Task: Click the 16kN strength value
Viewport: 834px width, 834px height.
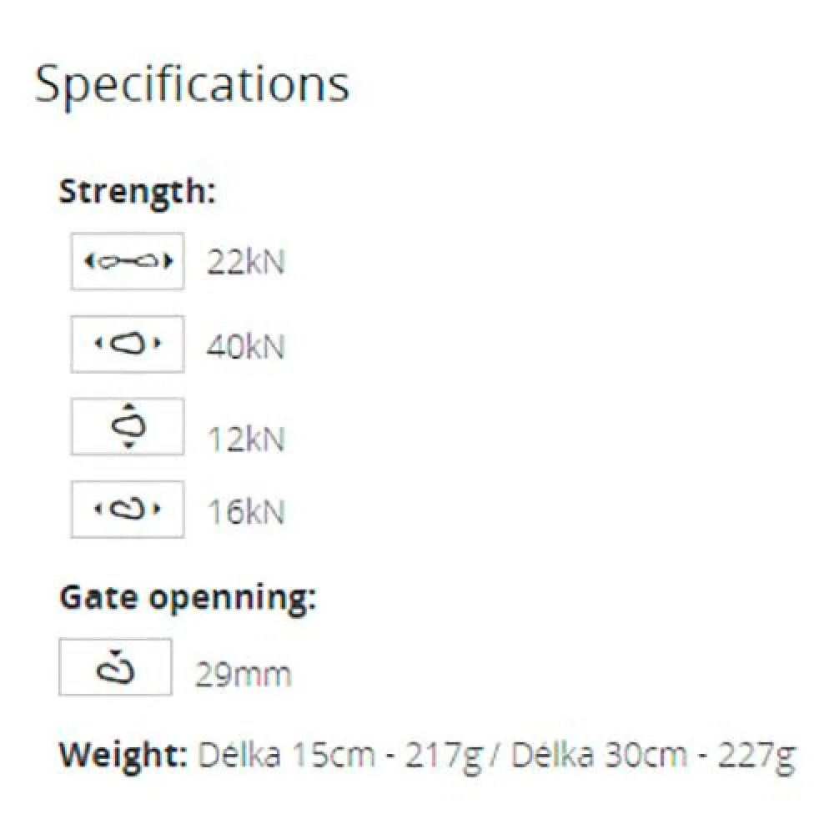Action: tap(245, 511)
